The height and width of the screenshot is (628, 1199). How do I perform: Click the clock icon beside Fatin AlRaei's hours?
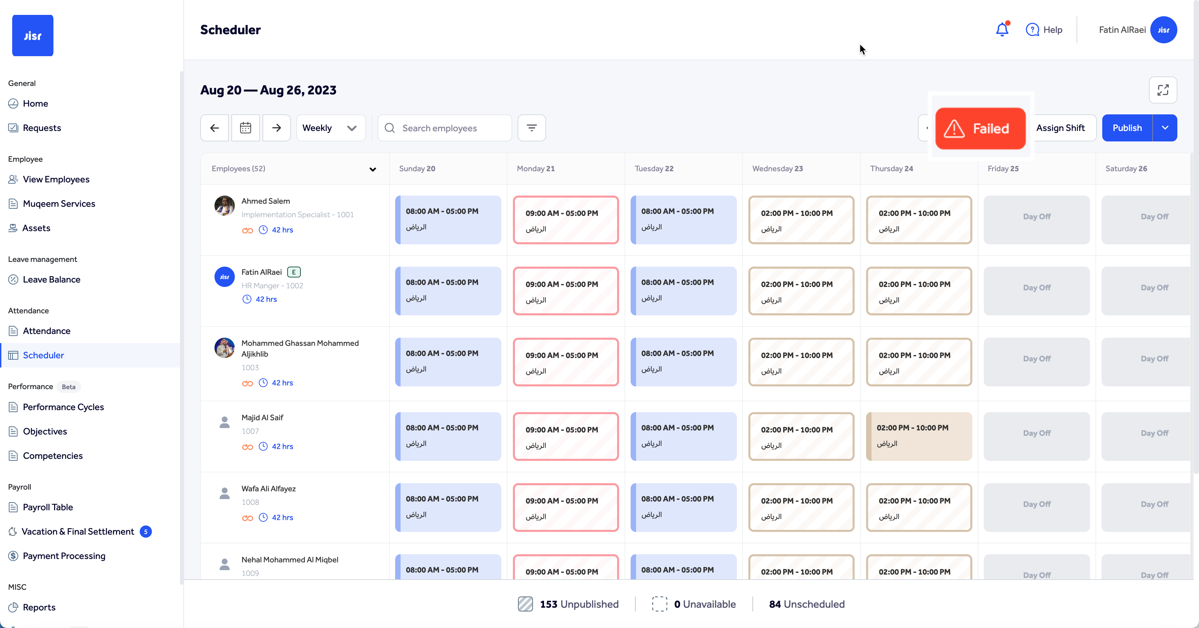[x=247, y=299]
